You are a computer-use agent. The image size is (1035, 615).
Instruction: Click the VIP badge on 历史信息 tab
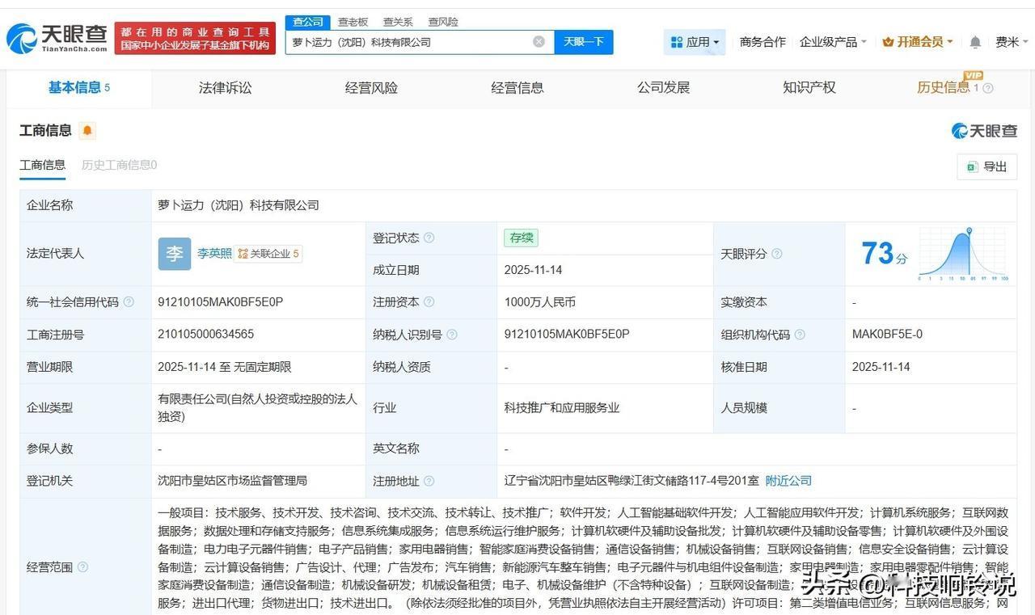click(x=973, y=76)
